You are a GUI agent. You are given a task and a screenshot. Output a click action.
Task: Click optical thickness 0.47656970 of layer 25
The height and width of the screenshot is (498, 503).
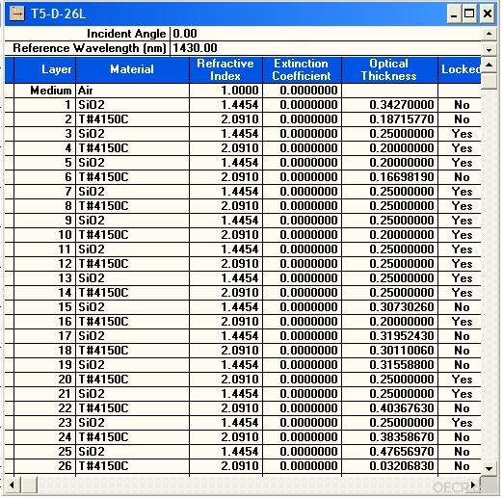(x=389, y=452)
